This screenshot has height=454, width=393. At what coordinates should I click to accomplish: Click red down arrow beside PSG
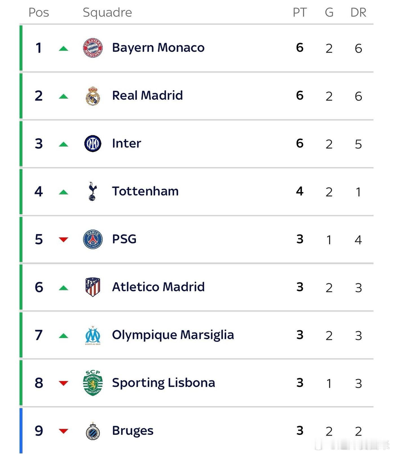pos(64,240)
